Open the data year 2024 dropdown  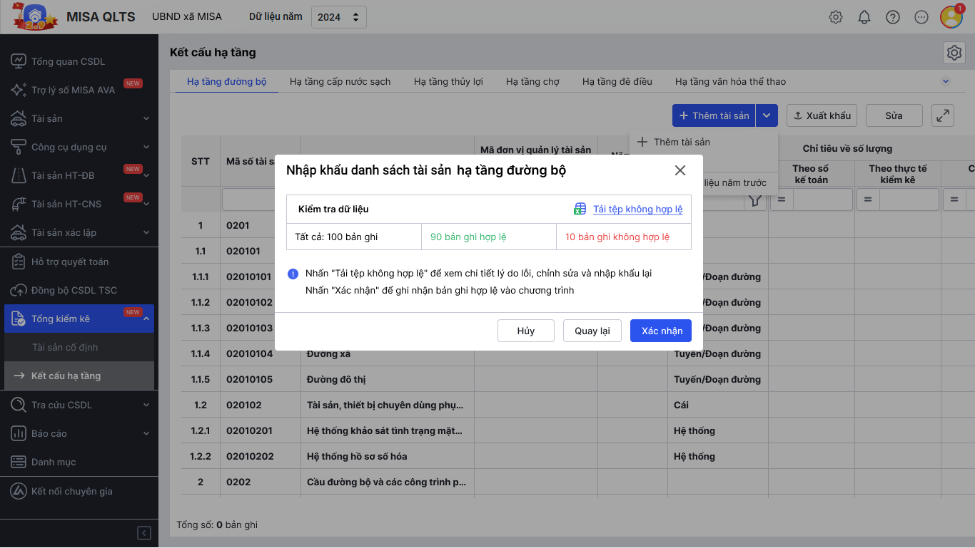pos(339,17)
